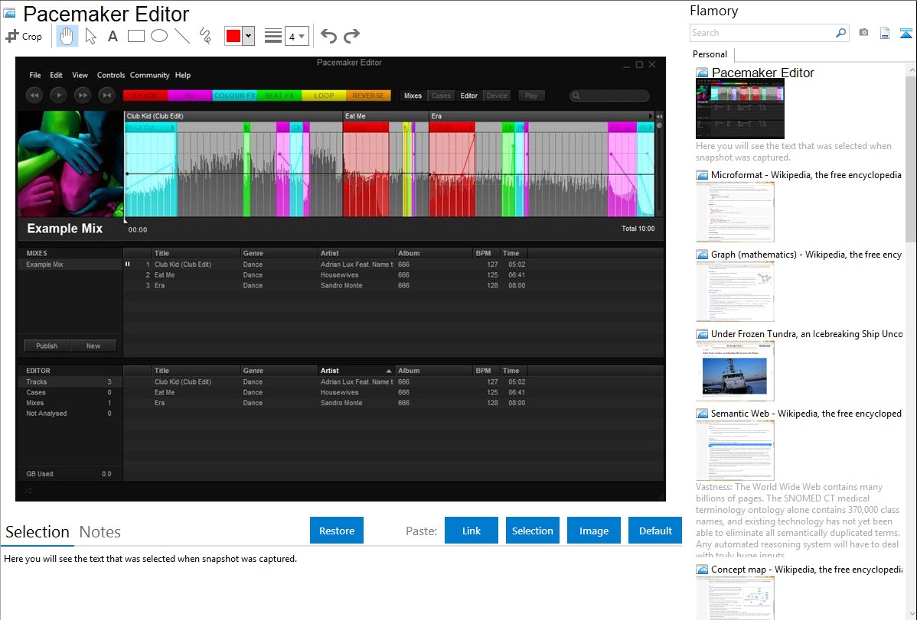Open the Notes tab

click(100, 532)
